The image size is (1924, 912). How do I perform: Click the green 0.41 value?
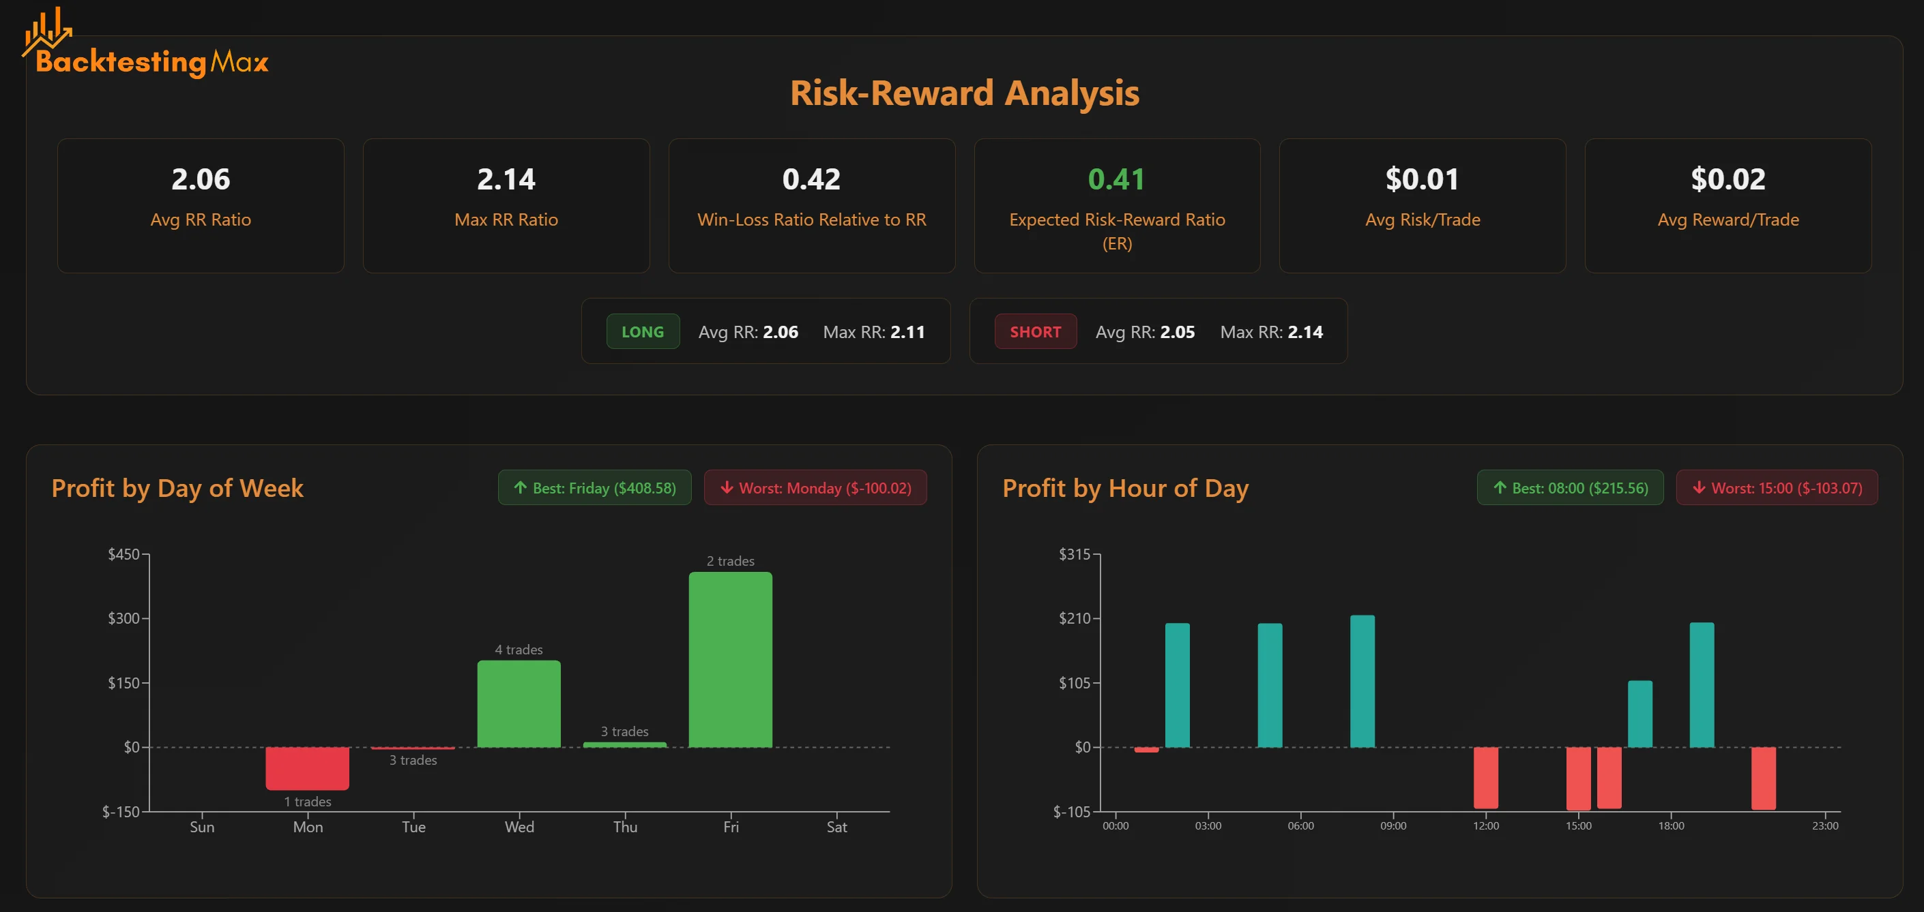tap(1117, 179)
